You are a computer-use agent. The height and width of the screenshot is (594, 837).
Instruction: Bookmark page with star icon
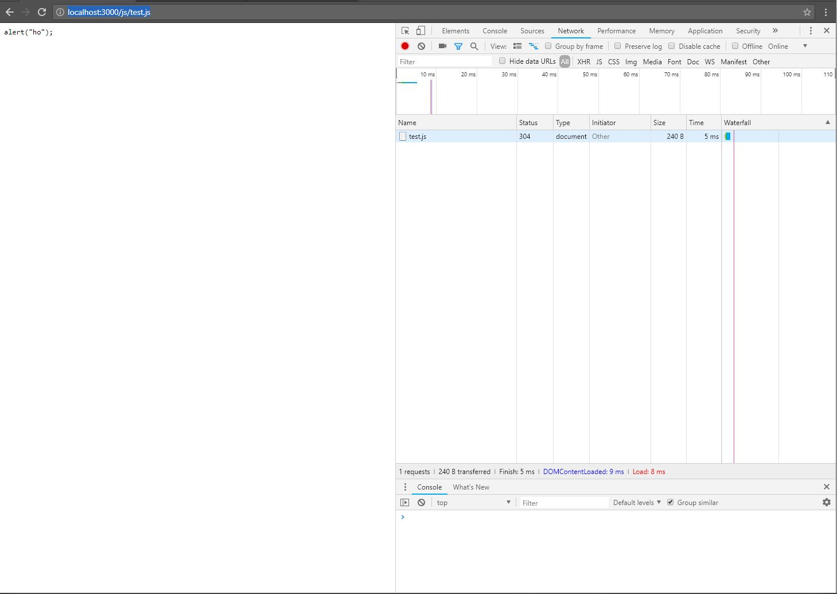[x=807, y=12]
